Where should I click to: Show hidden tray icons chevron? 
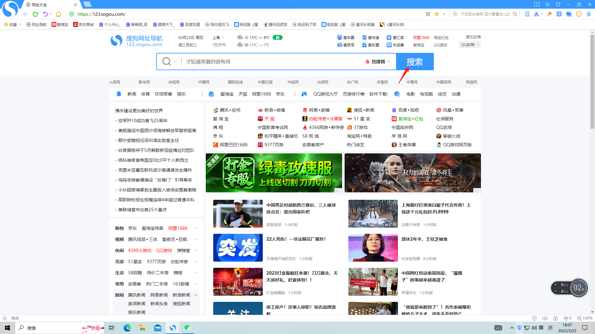(x=512, y=328)
